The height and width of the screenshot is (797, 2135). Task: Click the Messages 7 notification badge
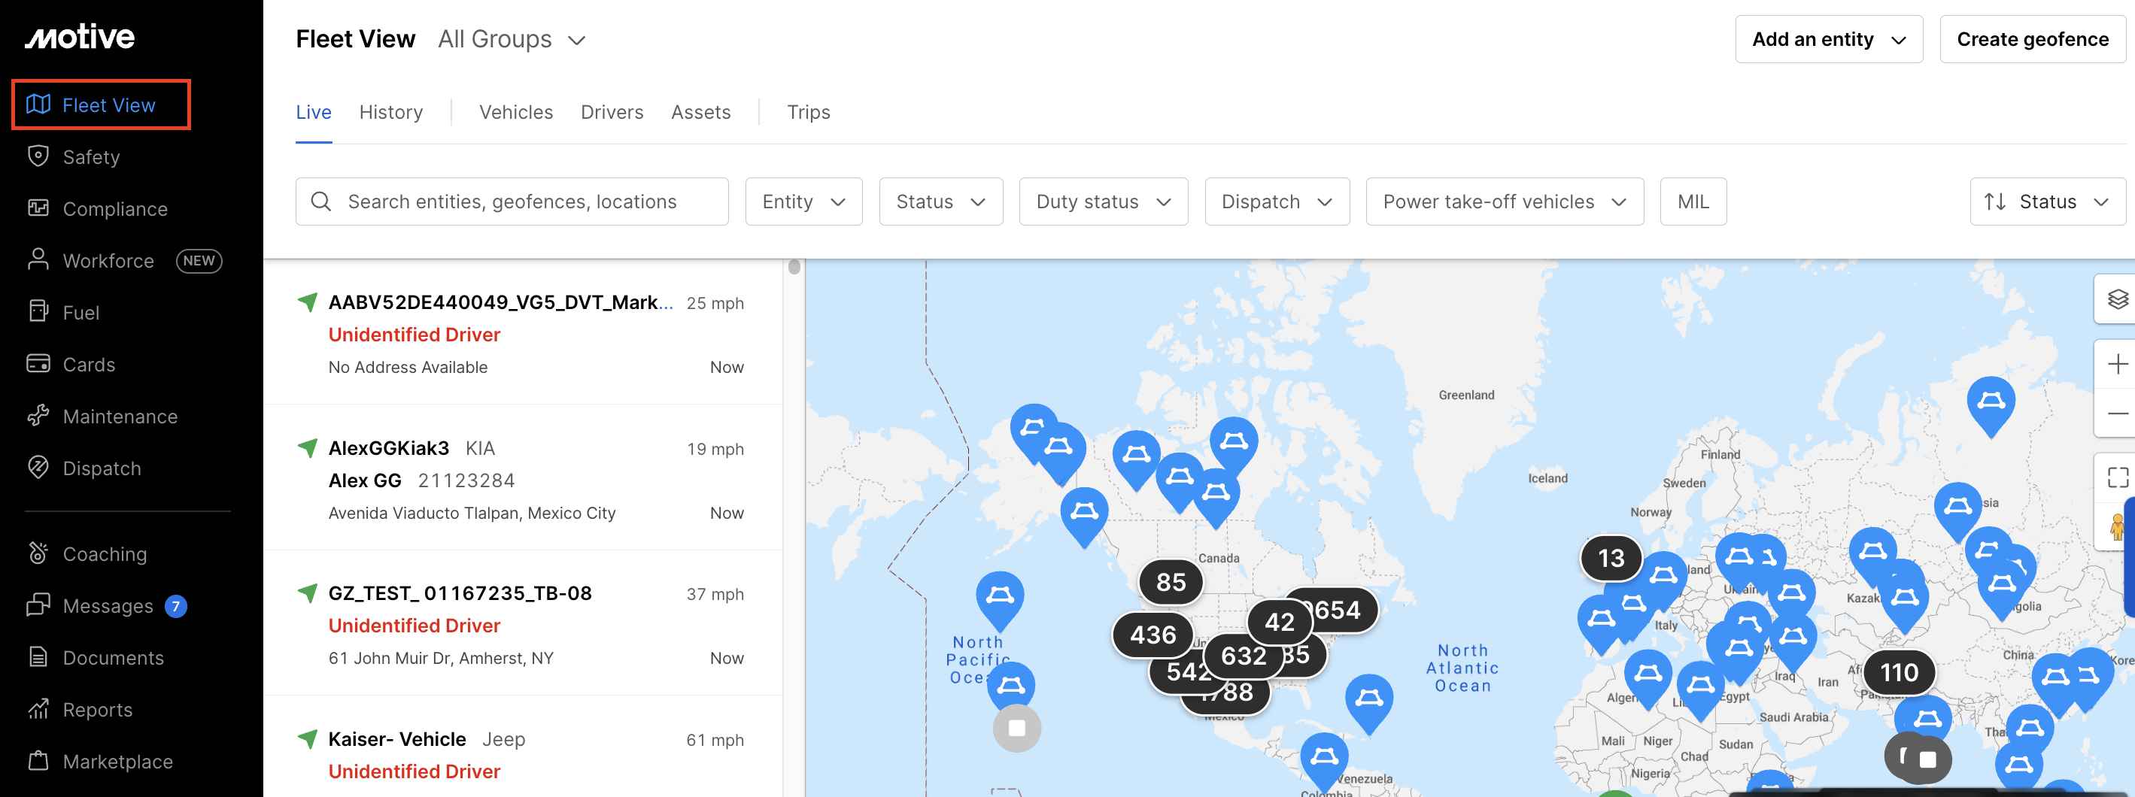(x=176, y=607)
